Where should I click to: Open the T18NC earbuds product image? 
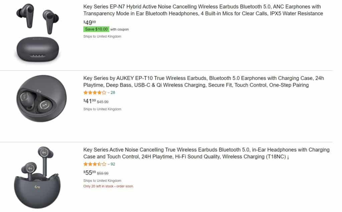(x=37, y=177)
